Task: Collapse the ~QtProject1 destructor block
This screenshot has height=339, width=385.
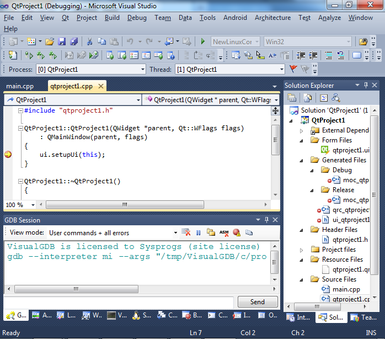Action: (20, 182)
